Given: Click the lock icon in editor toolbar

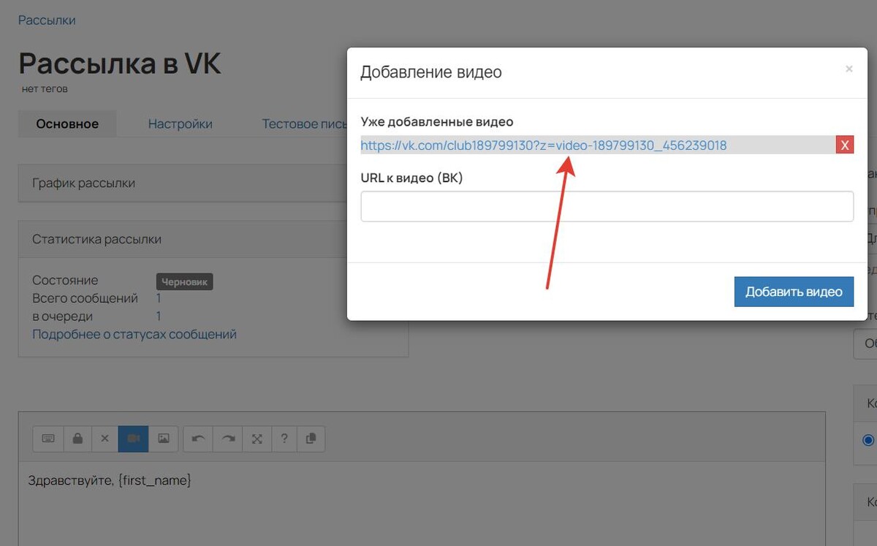Looking at the screenshot, I should coord(77,439).
